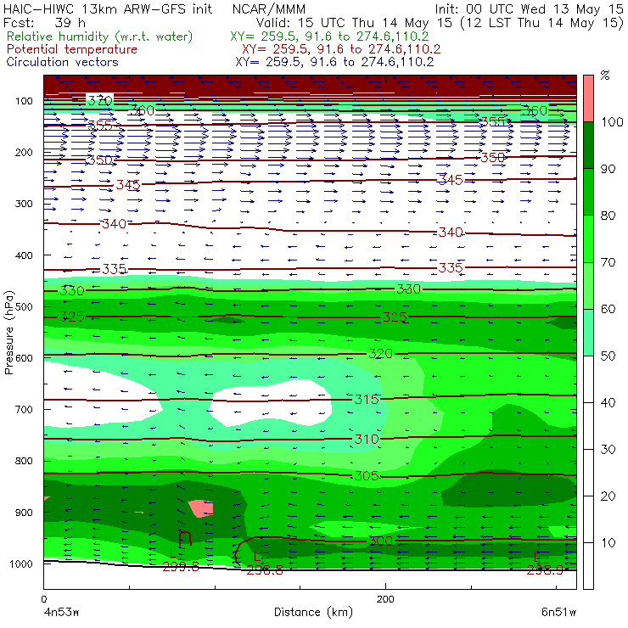Click the '315' potential temperature contour label
This screenshot has height=628, width=628.
tap(367, 400)
